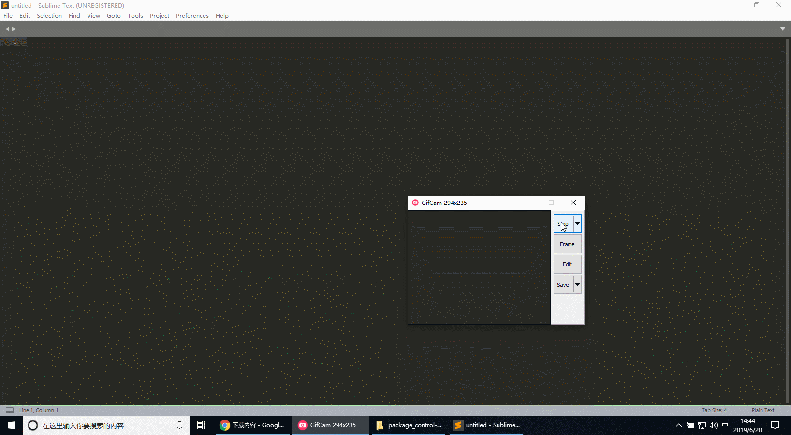Open the Action Center notification icon
The width and height of the screenshot is (791, 435).
click(x=775, y=425)
